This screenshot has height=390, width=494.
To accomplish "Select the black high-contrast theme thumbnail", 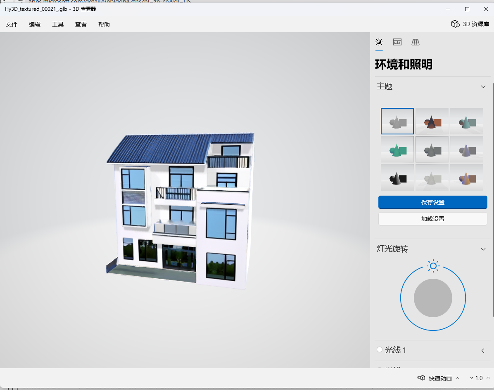I will pyautogui.click(x=397, y=177).
